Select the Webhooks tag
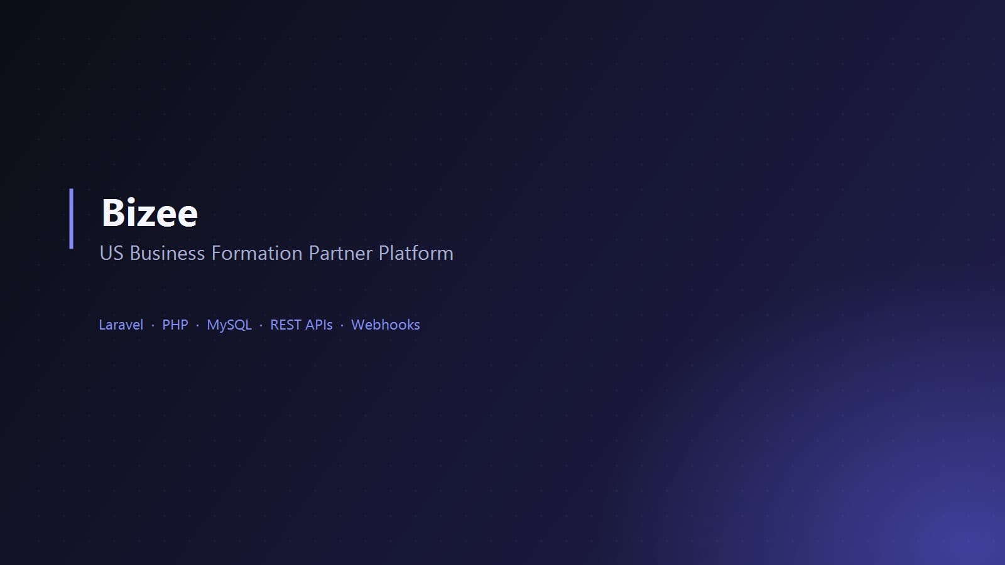1005x565 pixels. pyautogui.click(x=386, y=325)
